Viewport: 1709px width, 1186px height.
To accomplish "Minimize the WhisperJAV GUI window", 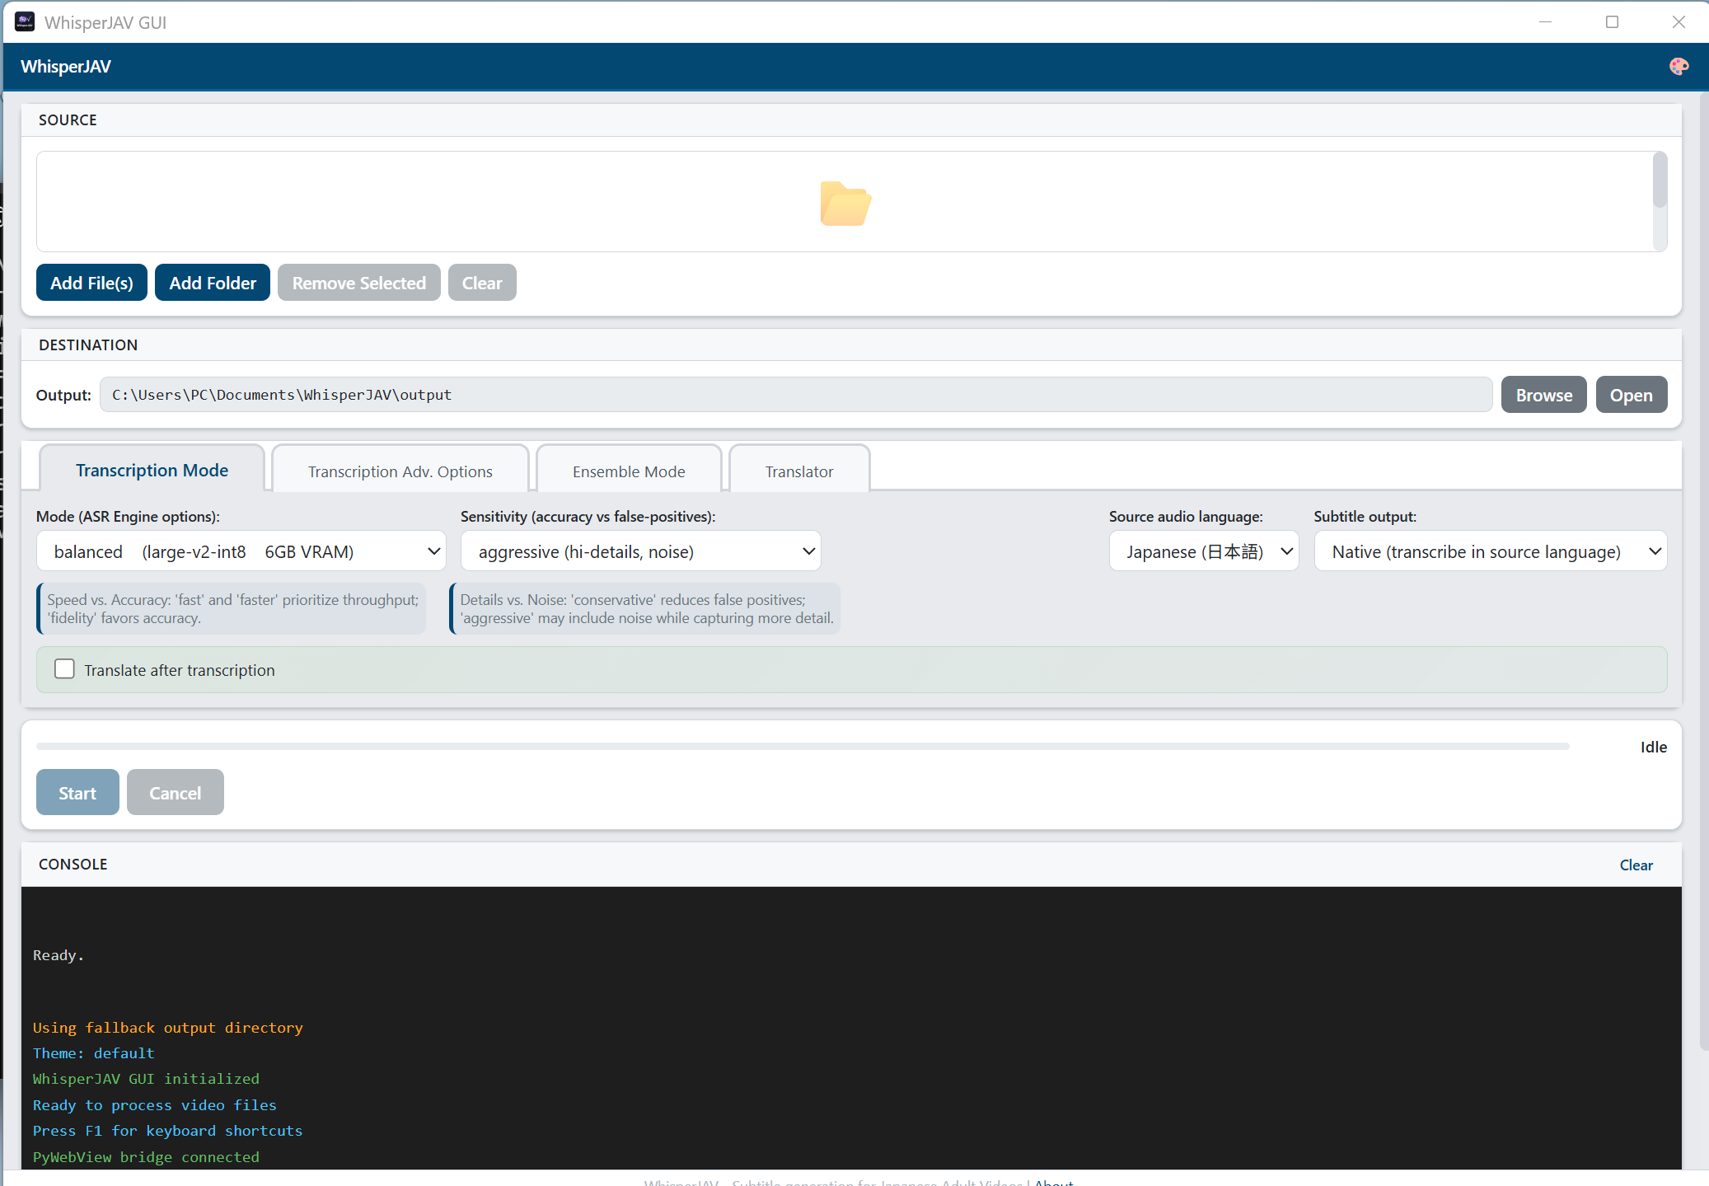I will coord(1545,22).
